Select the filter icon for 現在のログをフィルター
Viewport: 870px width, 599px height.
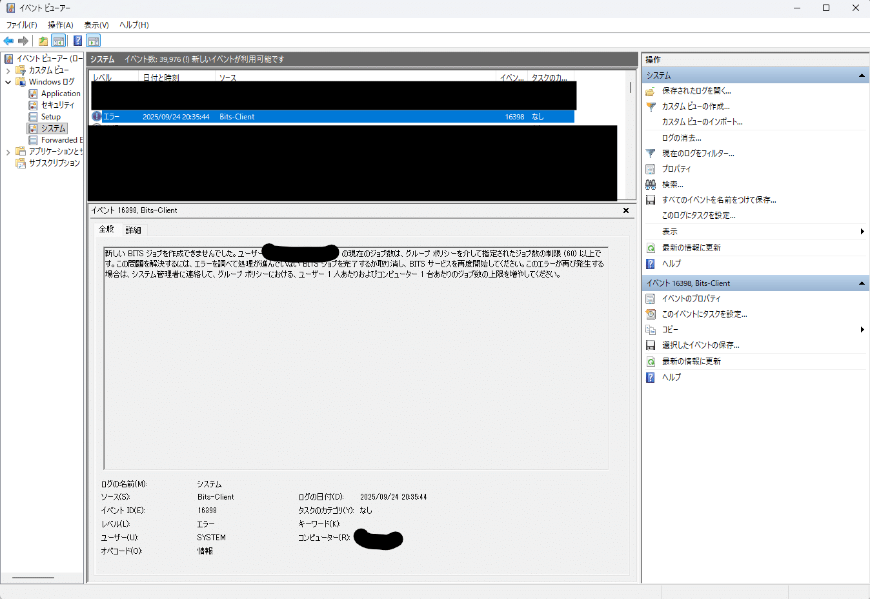pyautogui.click(x=650, y=153)
